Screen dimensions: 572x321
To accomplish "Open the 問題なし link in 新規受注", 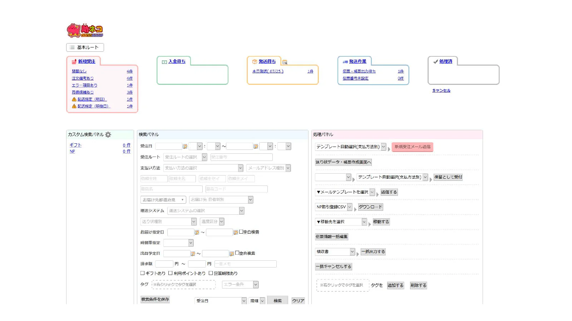I will click(79, 71).
